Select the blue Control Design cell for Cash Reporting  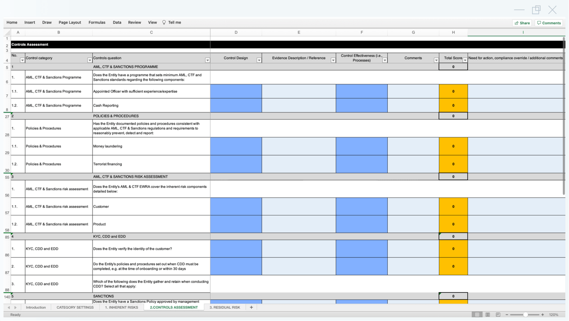click(236, 105)
